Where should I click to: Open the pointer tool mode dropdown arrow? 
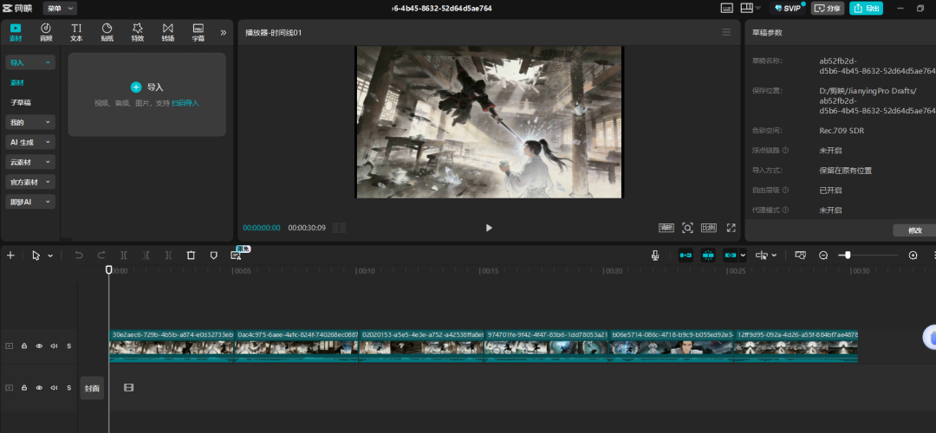pos(50,255)
